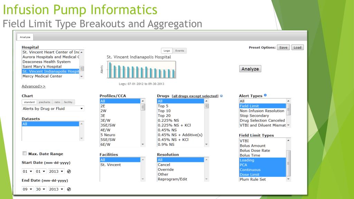Click the Start Date calendar icon
Viewport: 354px width, 199px height.
pyautogui.click(x=69, y=171)
